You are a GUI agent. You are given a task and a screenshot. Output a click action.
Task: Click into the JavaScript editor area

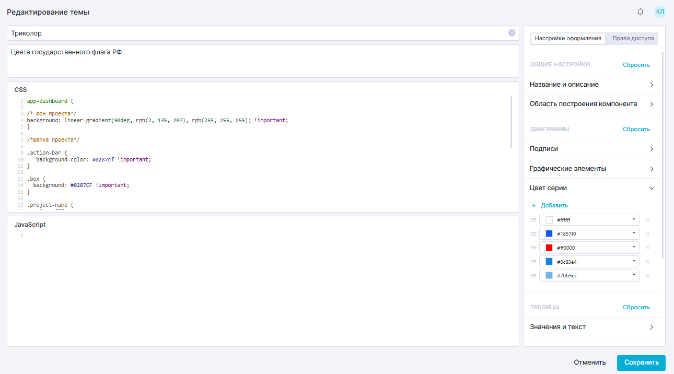[261, 287]
